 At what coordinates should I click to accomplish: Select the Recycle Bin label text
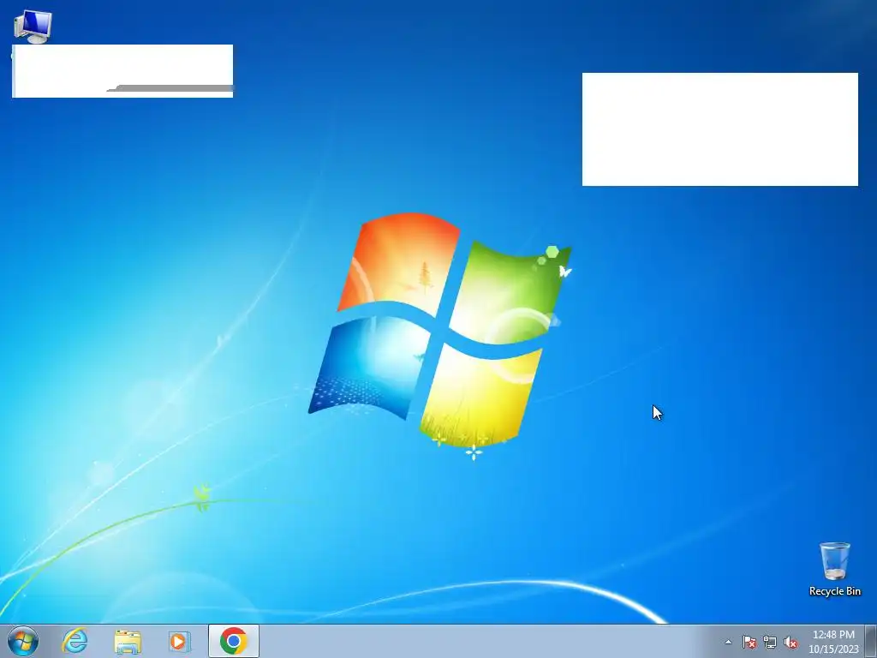(834, 591)
